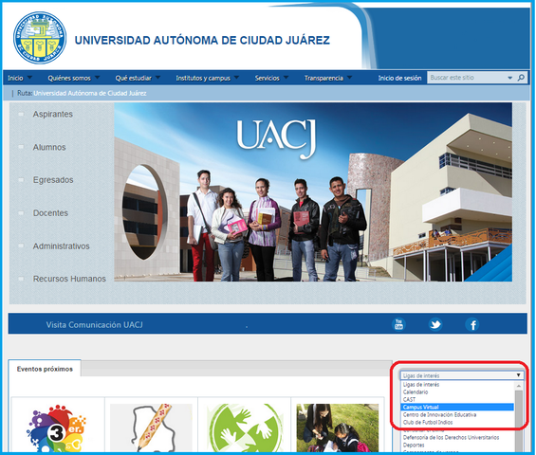Open the Administrativos section
Viewport: 536px width, 455px height.
61,246
